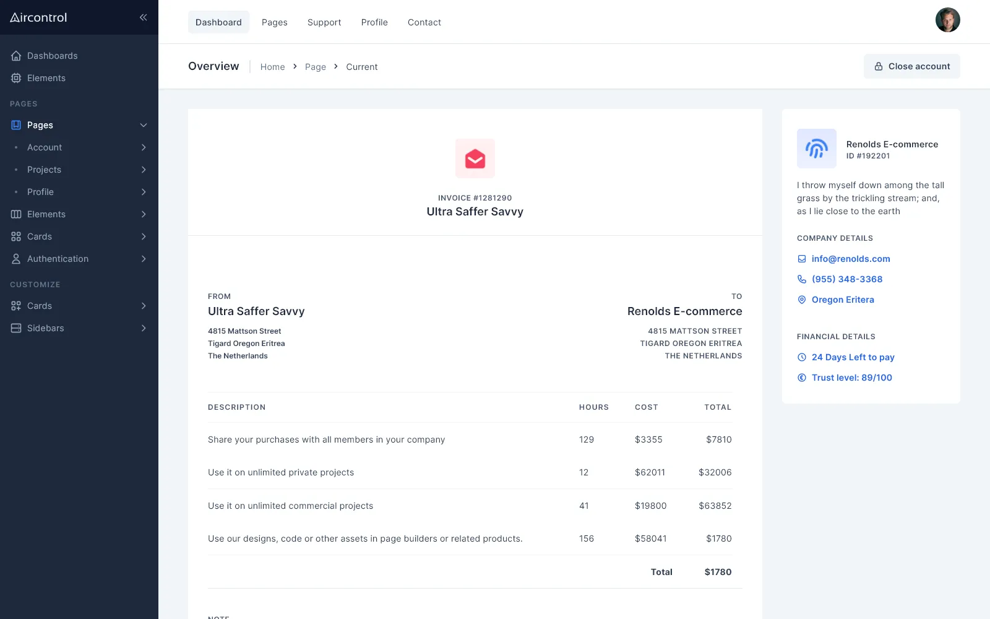The image size is (990, 619).
Task: Expand Elements chevron in Pages section
Action: click(144, 214)
